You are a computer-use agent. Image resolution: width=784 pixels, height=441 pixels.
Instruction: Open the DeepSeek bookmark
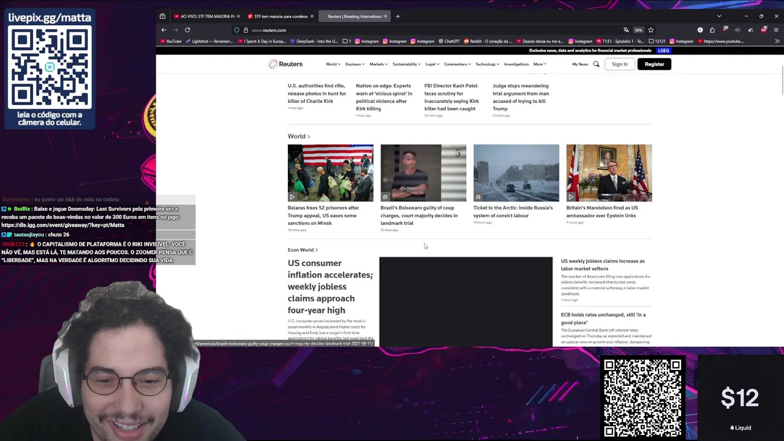point(314,42)
